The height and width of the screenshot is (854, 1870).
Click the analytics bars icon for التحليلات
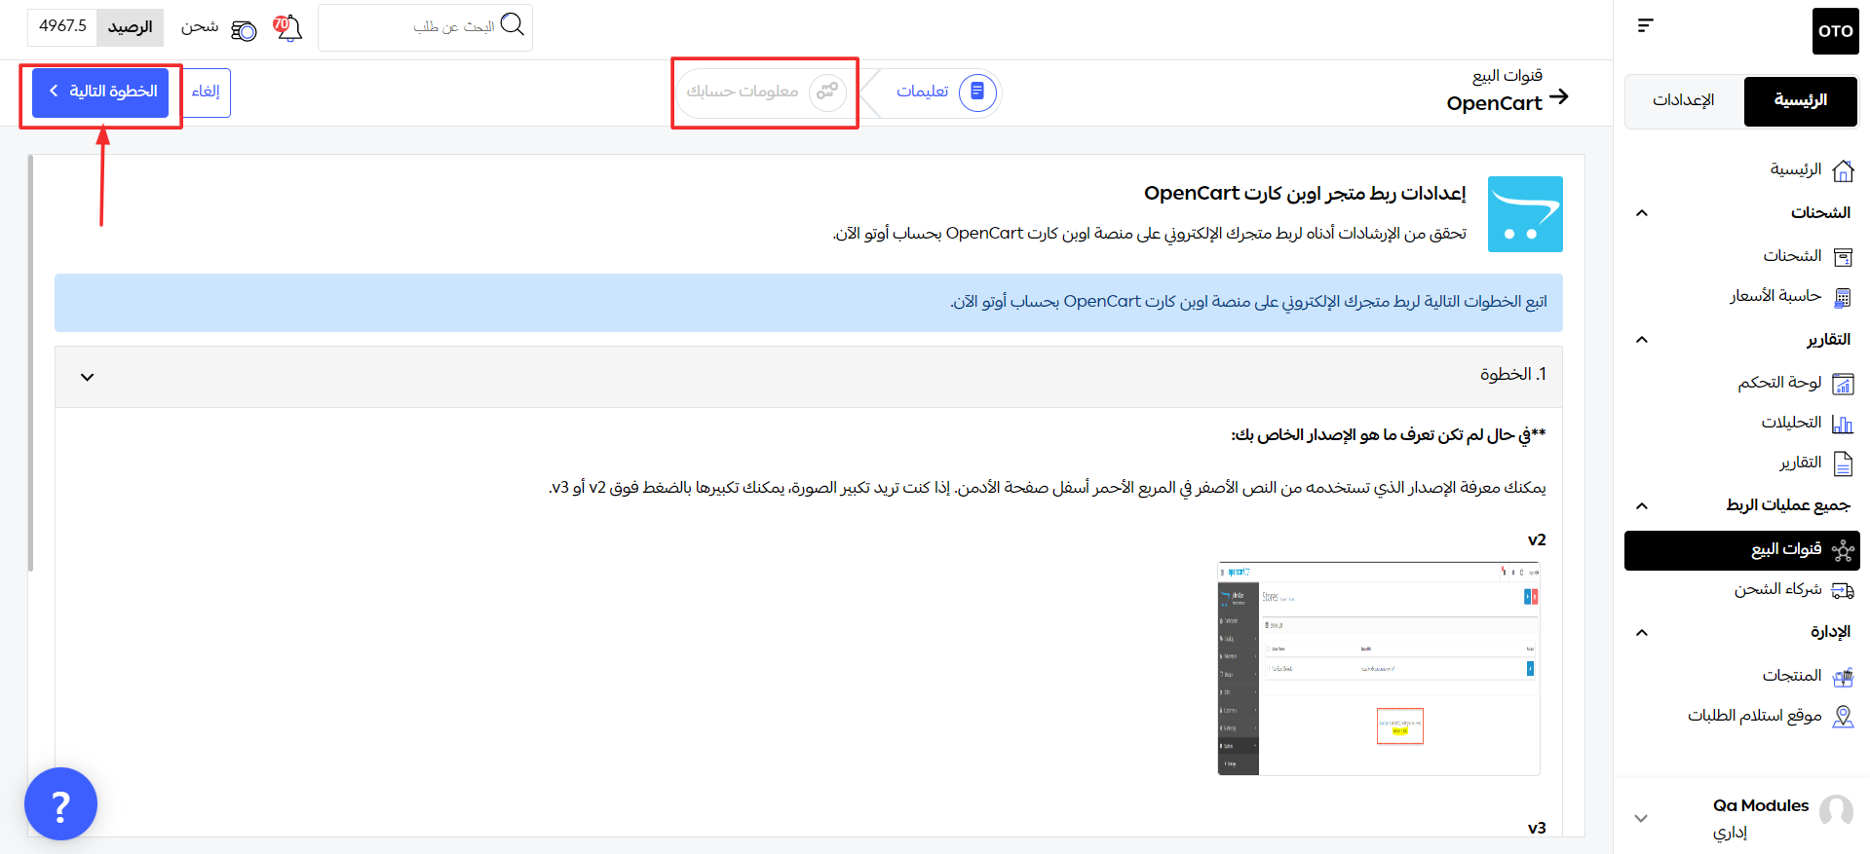tap(1843, 424)
